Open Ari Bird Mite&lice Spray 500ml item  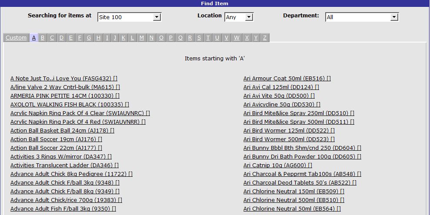[x=299, y=122]
